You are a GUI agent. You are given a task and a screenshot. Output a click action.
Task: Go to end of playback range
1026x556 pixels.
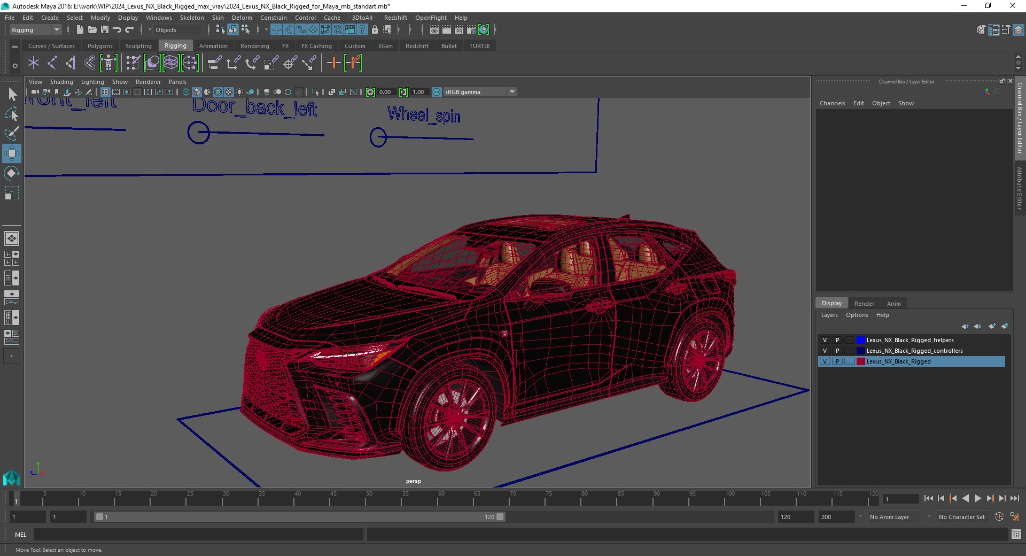[1014, 498]
